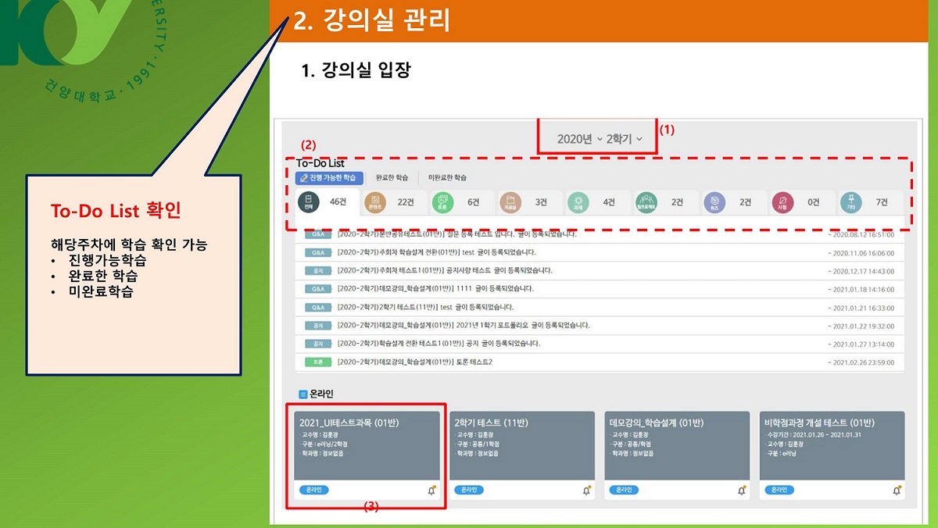938x528 pixels.
Task: Toggle notification bell on 2학기 테스트 card
Action: (x=586, y=491)
